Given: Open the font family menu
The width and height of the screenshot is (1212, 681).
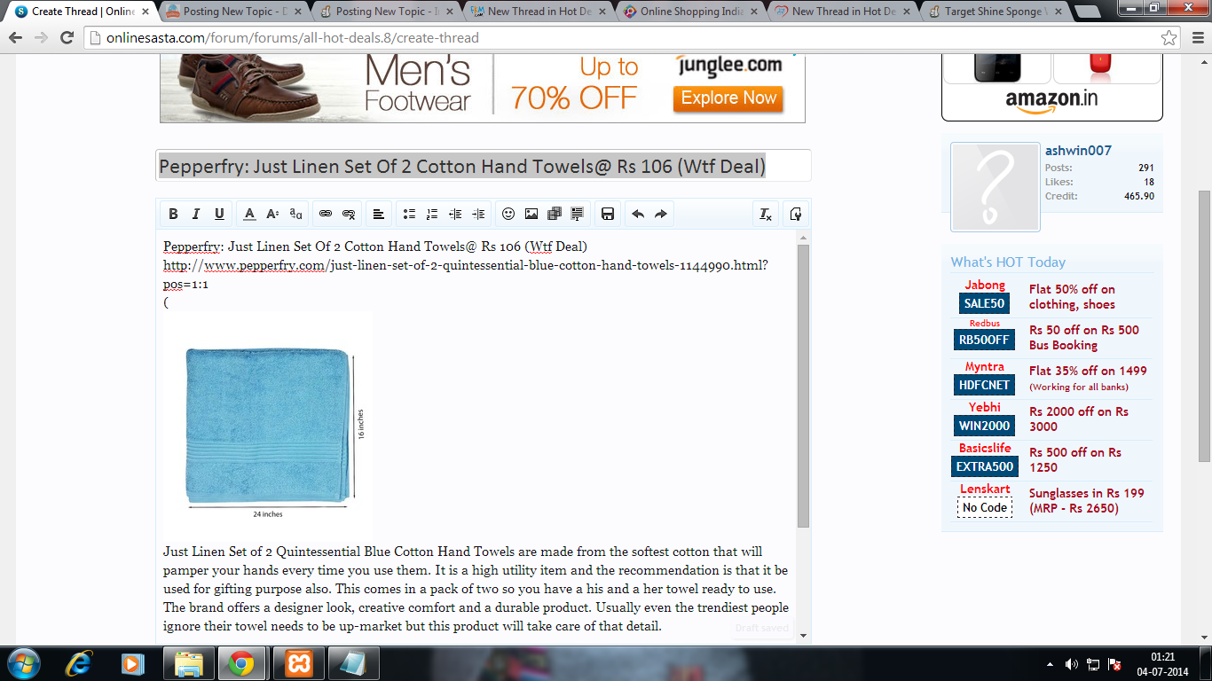Looking at the screenshot, I should tap(296, 214).
